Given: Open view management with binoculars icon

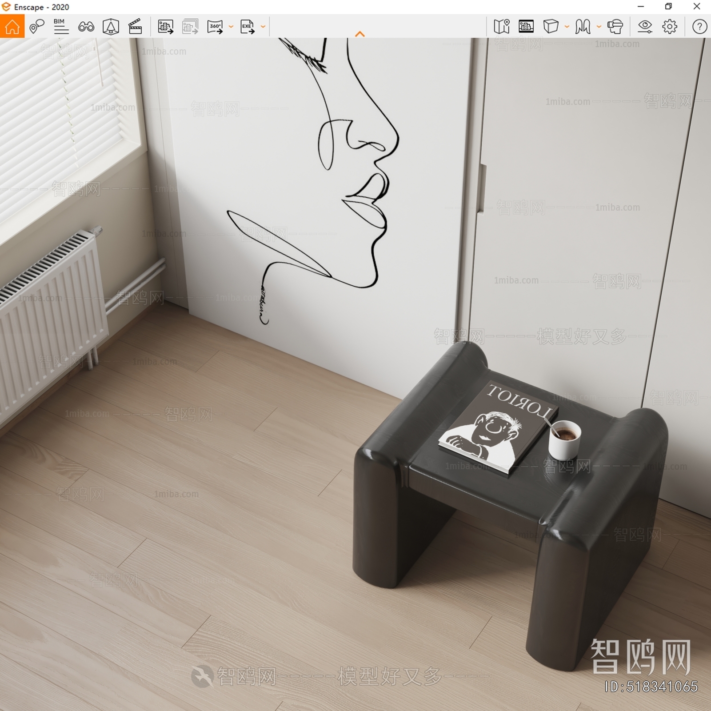Looking at the screenshot, I should [x=86, y=27].
